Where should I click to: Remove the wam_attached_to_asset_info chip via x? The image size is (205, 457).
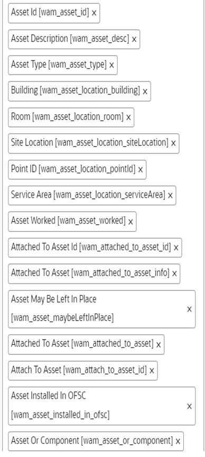tap(174, 273)
